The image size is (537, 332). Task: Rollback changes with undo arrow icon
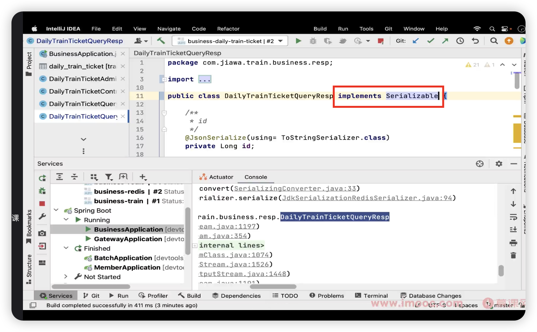[475, 41]
